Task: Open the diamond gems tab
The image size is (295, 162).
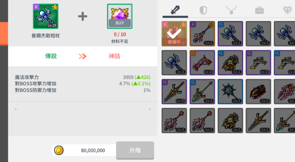Action: click(287, 11)
